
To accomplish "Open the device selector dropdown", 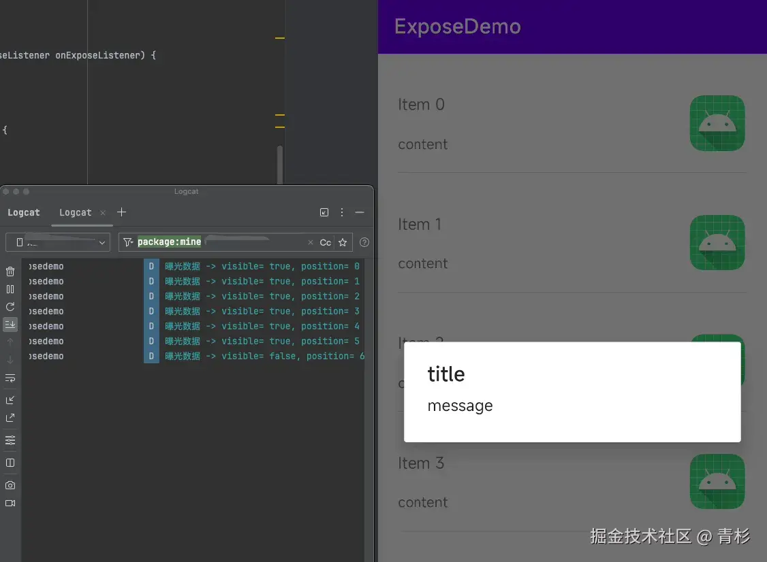I will point(58,242).
